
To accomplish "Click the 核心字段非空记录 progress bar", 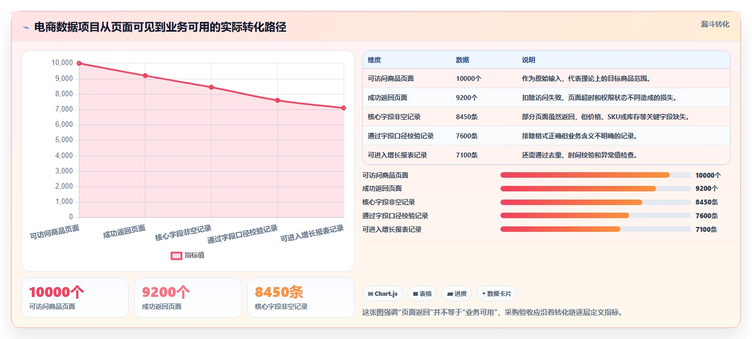I will coord(595,202).
